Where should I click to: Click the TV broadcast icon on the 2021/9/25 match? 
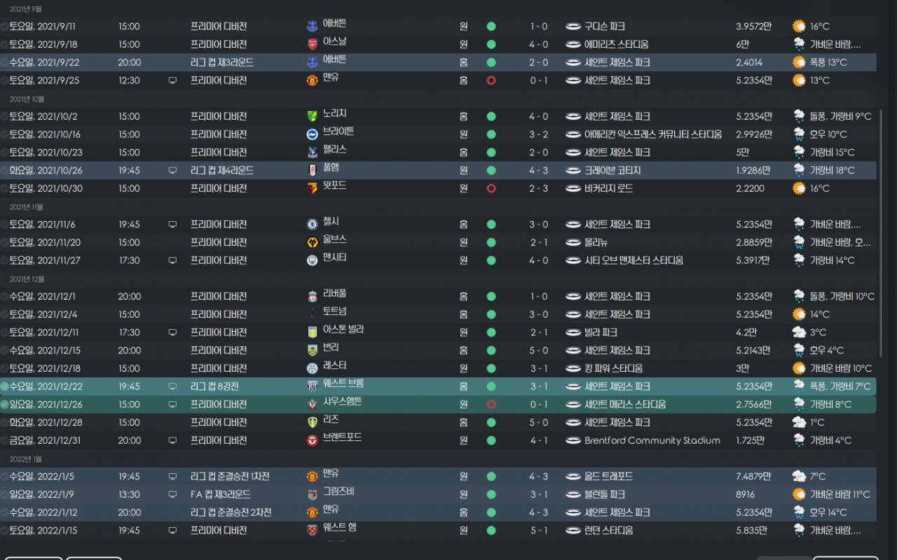pos(172,80)
